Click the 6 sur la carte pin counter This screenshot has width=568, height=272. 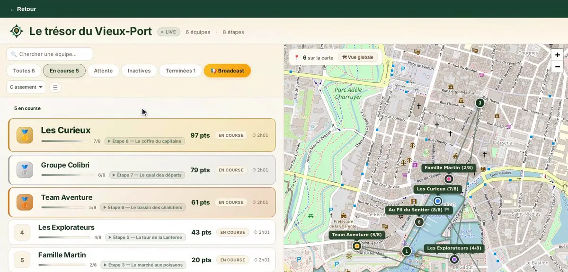click(314, 58)
